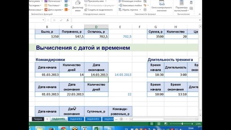The image size is (231, 130).
Task: Click the formula bar Cancel X icon
Action: tap(54, 20)
